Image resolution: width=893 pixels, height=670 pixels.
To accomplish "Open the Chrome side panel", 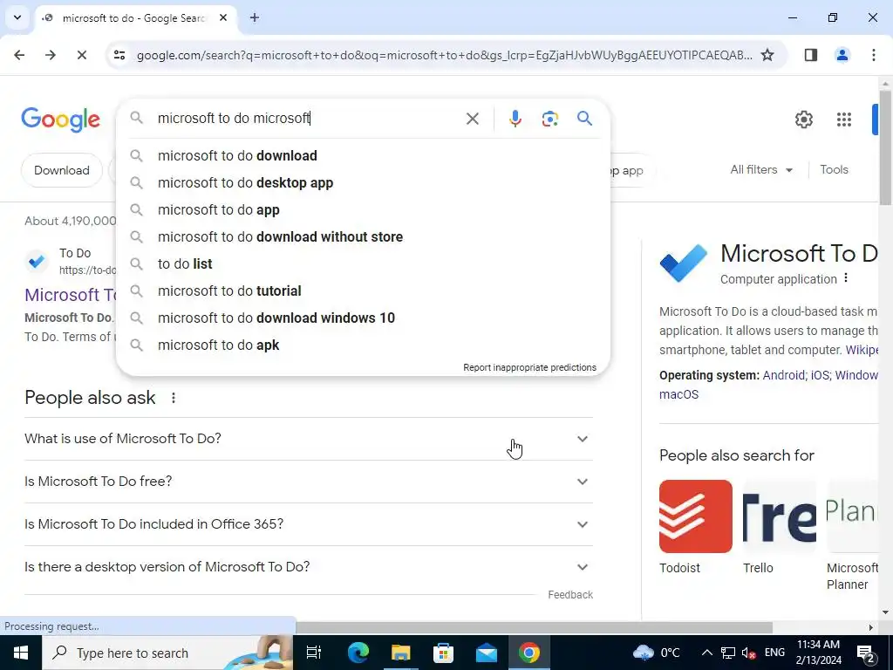I will 810,55.
